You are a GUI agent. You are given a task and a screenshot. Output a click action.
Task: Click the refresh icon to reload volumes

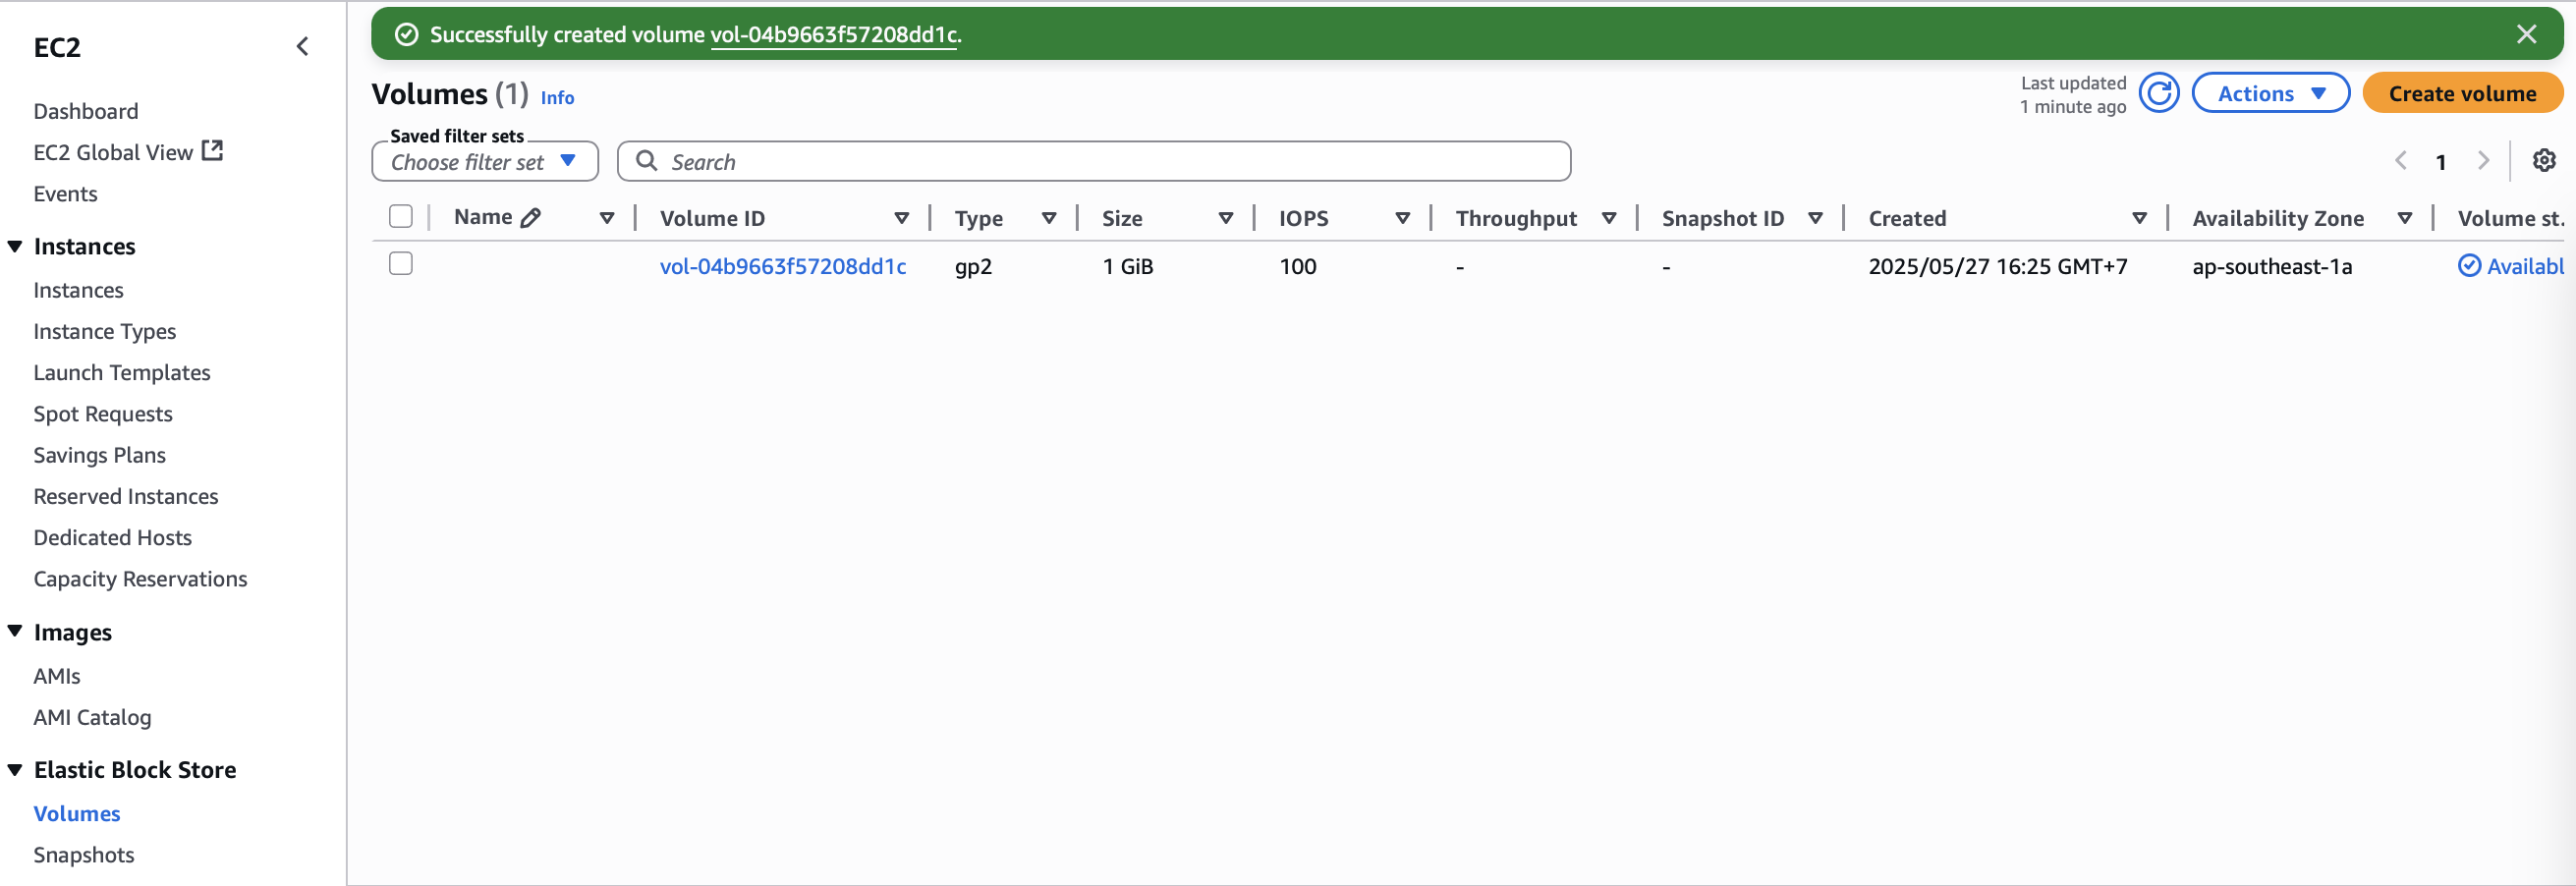pos(2161,92)
